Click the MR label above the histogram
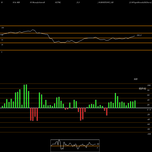The image size is (152, 152). click(x=136, y=79)
